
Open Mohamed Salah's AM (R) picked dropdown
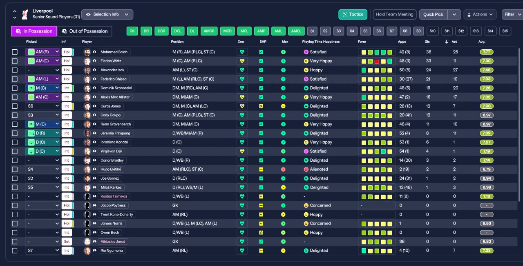42,52
